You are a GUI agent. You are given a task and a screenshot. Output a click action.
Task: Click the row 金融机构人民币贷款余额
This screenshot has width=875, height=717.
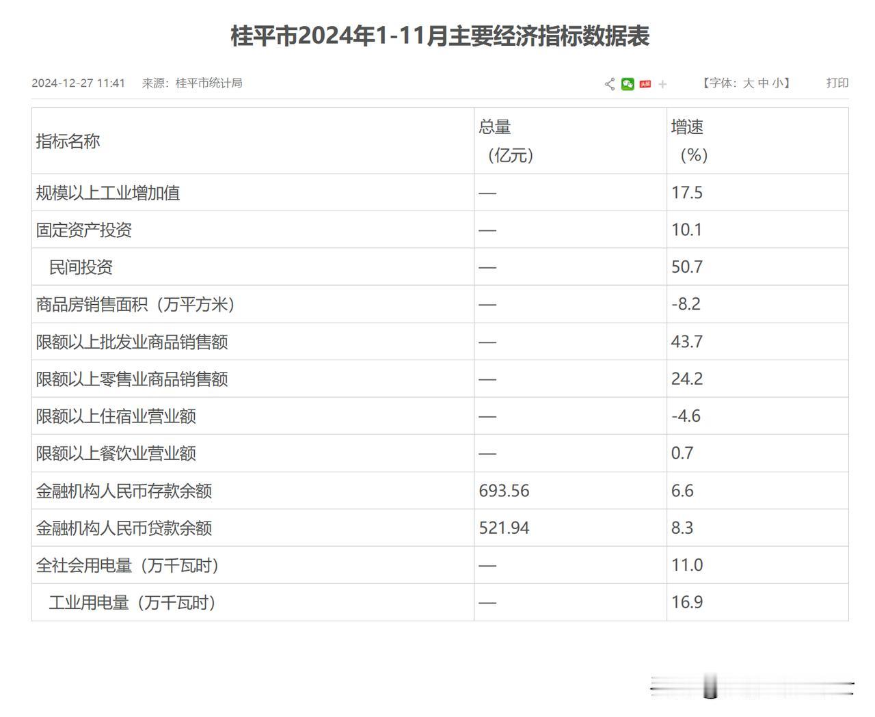(x=440, y=528)
